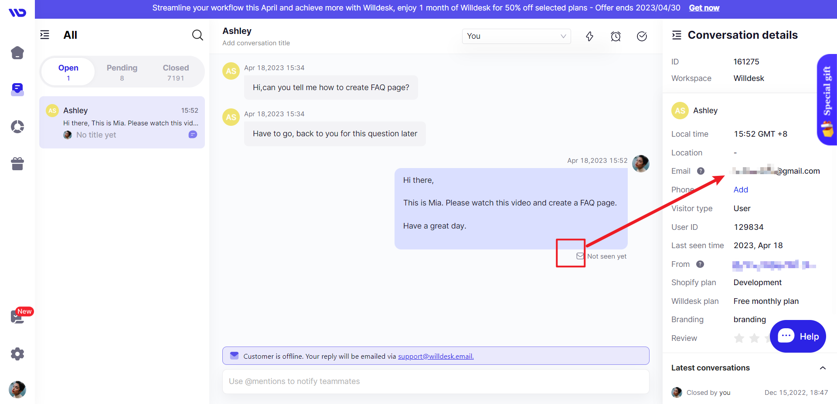Open the gift box sidebar icon
This screenshot has height=404, width=837.
tap(17, 164)
